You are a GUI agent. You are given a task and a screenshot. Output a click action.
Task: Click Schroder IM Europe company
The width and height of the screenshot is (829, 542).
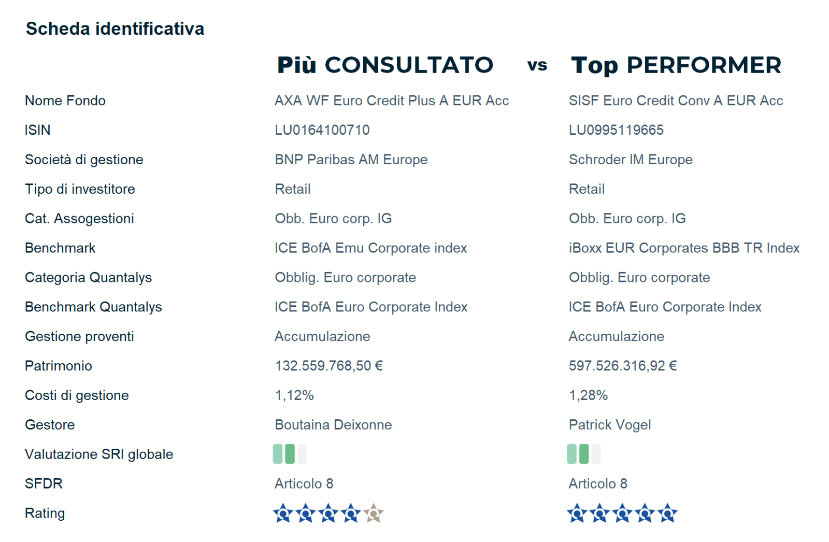pyautogui.click(x=631, y=160)
